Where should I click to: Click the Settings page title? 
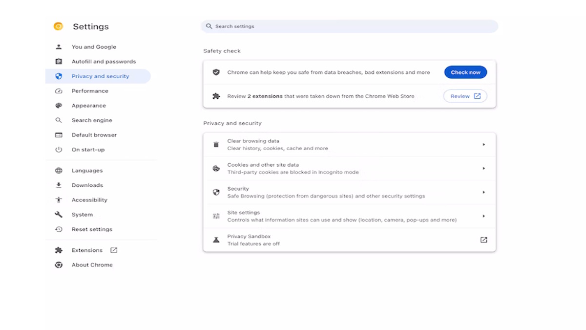coord(91,27)
